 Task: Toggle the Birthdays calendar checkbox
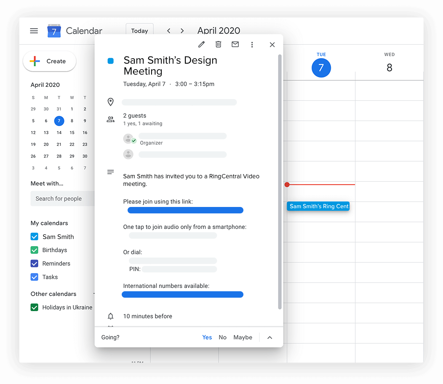pos(35,250)
